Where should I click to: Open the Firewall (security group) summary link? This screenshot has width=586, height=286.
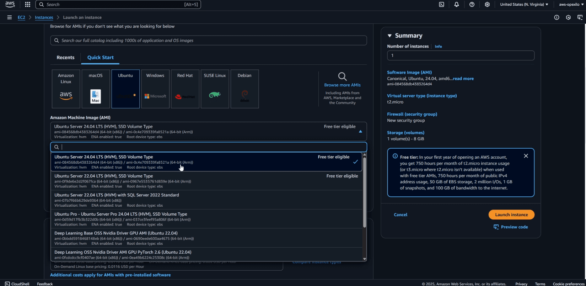pyautogui.click(x=412, y=114)
